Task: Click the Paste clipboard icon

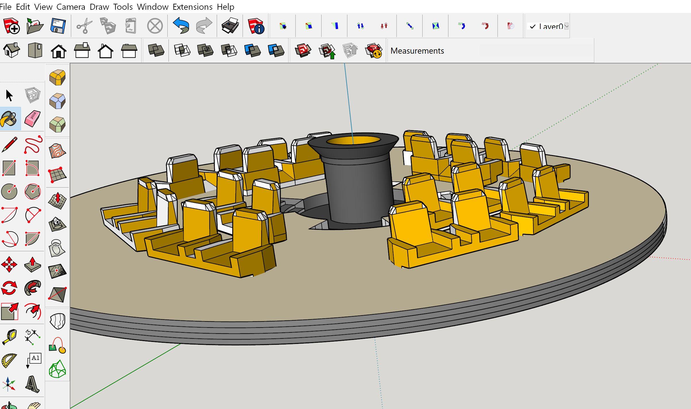Action: pos(131,26)
